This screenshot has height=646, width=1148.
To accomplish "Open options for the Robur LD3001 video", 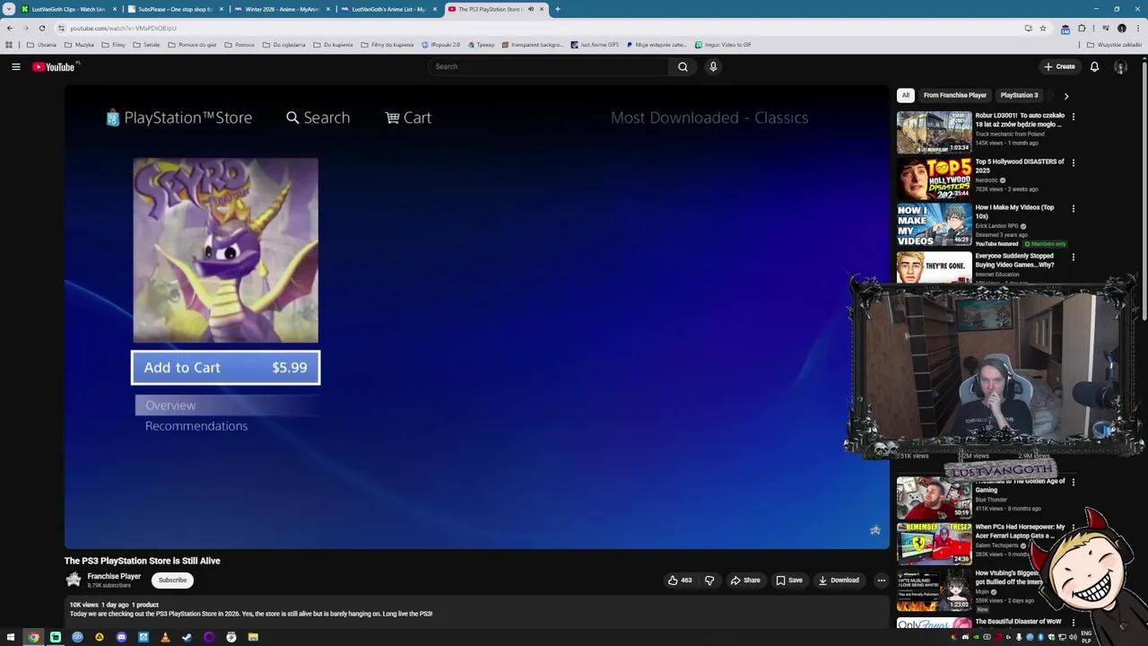I will pyautogui.click(x=1073, y=117).
